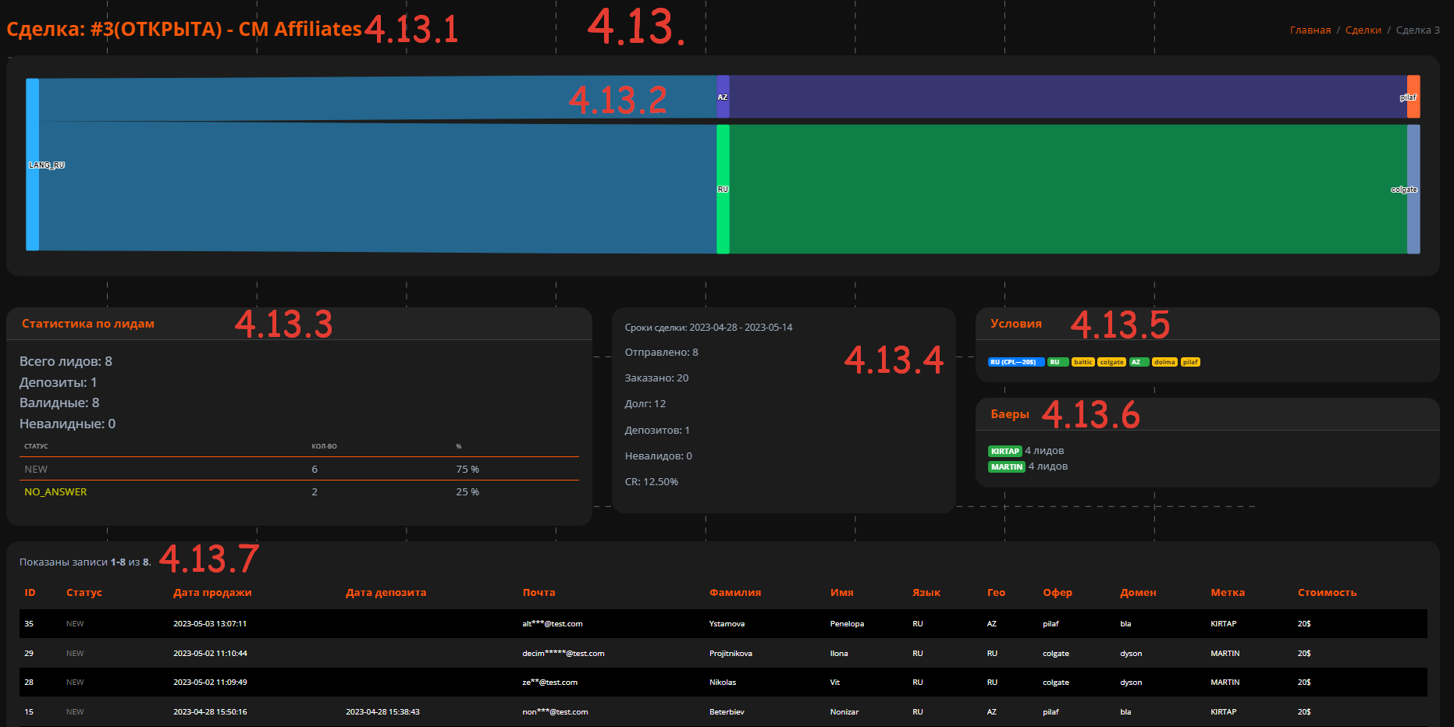Sort leads by Домен column

pyautogui.click(x=1138, y=593)
